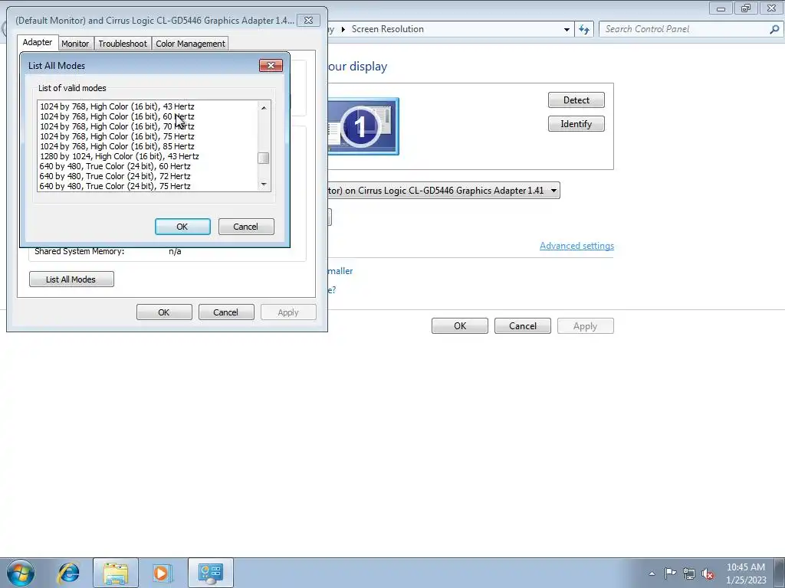The height and width of the screenshot is (588, 785).
Task: Open the Advanced settings link
Action: click(576, 246)
